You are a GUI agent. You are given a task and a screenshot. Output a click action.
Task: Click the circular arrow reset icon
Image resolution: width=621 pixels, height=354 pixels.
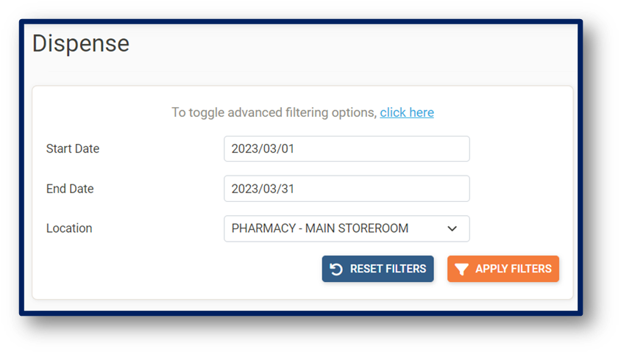(x=336, y=270)
